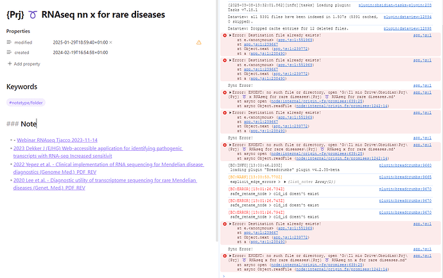The height and width of the screenshot is (278, 443).
Task: Click the 'modified' property name
Action: tap(23, 42)
